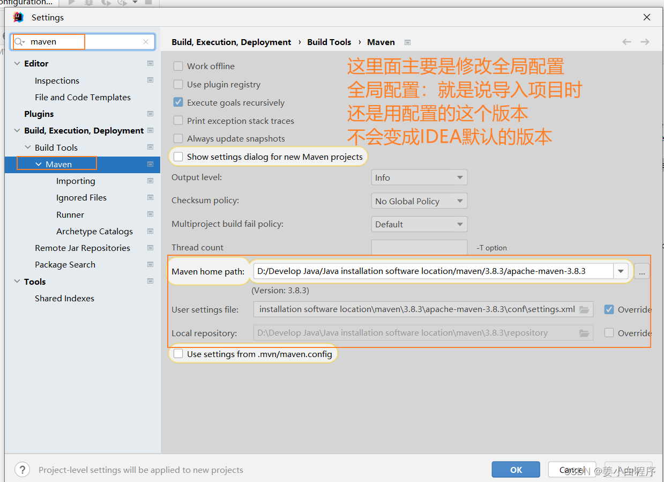Enable Print exception stack traces

(178, 121)
